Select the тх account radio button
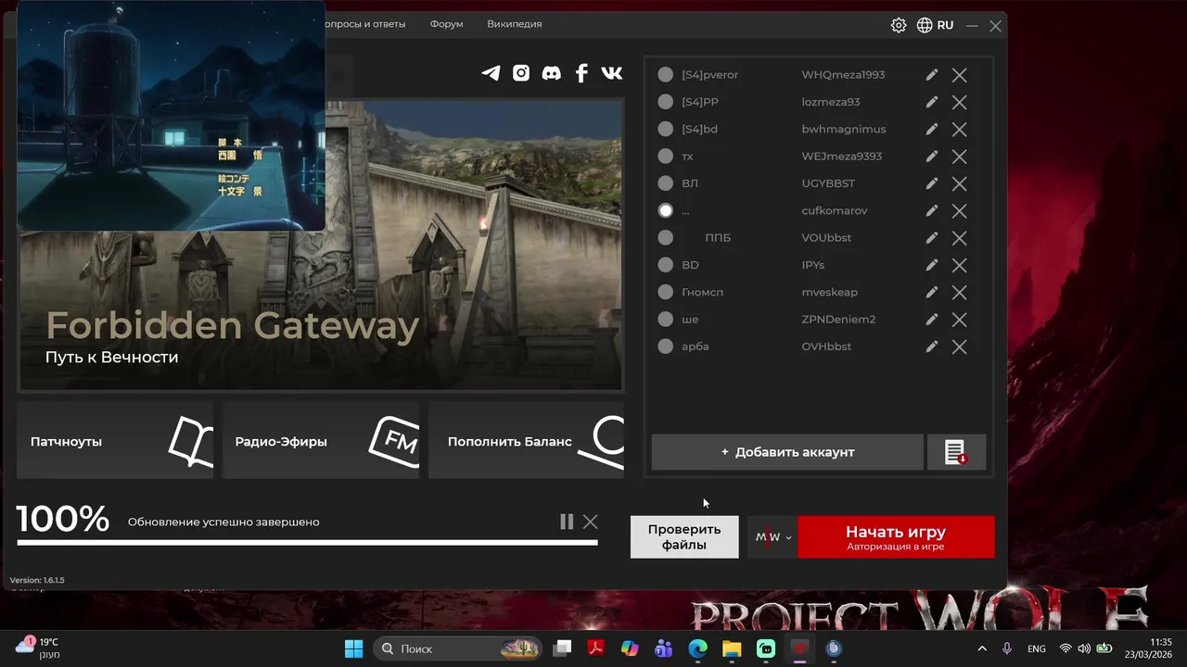Image resolution: width=1187 pixels, height=667 pixels. click(665, 157)
